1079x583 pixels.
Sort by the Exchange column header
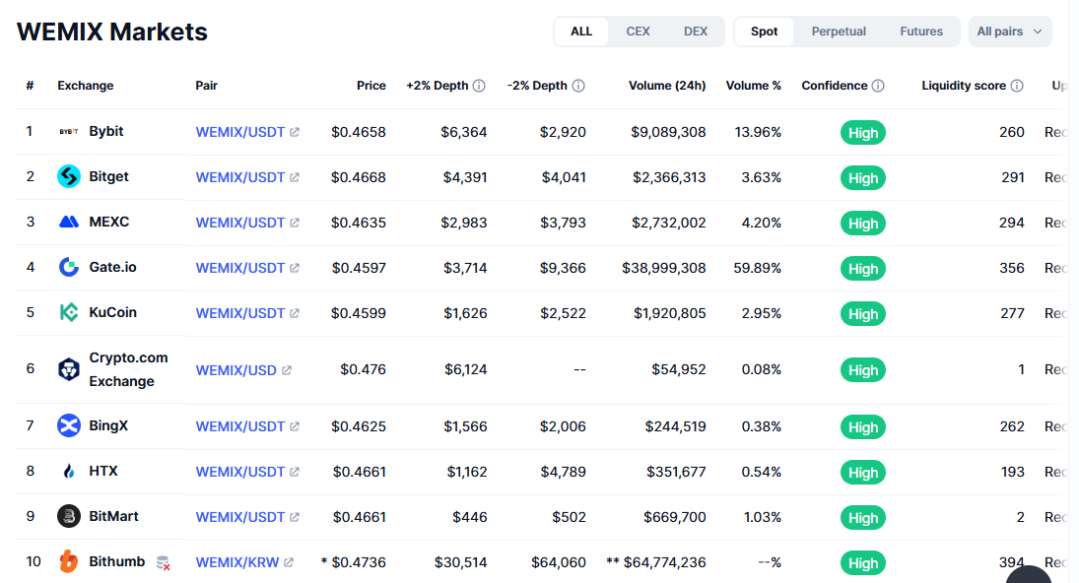tap(86, 86)
